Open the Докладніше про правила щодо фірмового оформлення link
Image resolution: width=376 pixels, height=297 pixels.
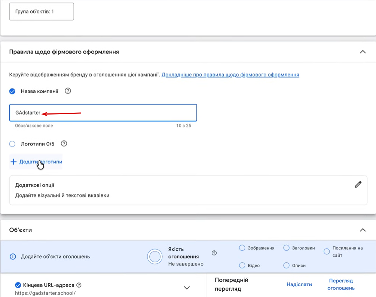point(230,75)
